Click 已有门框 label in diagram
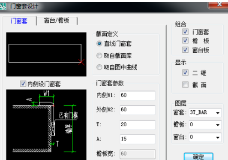This screenshot has width=228, height=160. click(x=69, y=115)
